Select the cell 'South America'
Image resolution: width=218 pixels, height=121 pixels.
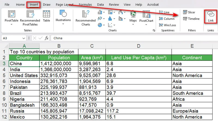coord(192,93)
